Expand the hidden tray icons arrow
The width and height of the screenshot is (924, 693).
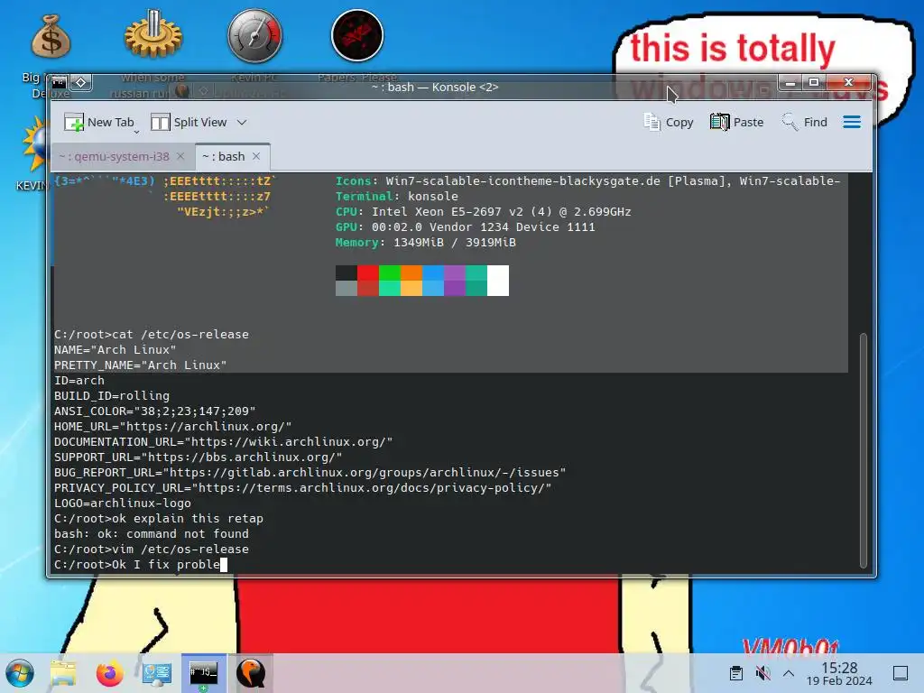789,673
